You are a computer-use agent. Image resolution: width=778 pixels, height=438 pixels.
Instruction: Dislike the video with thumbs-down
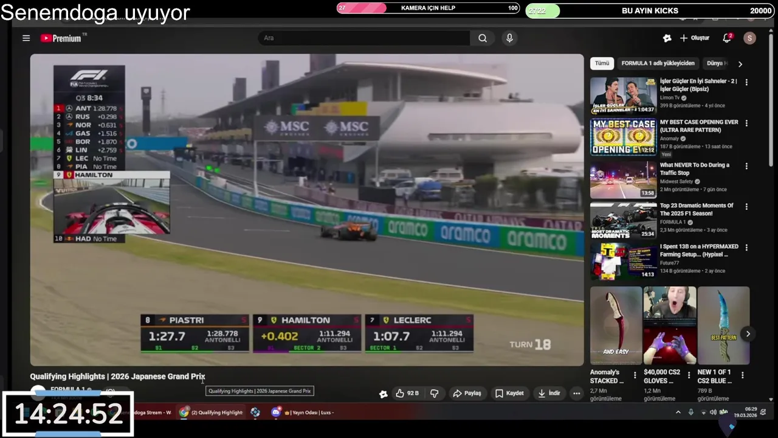434,394
